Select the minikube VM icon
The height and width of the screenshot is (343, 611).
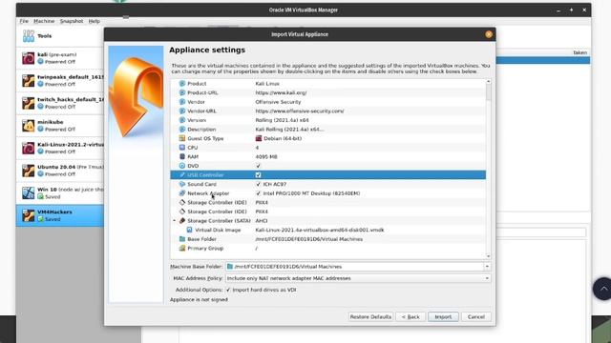28,126
